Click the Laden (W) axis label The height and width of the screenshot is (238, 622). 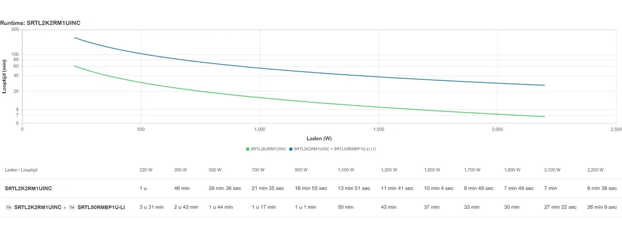pos(319,138)
